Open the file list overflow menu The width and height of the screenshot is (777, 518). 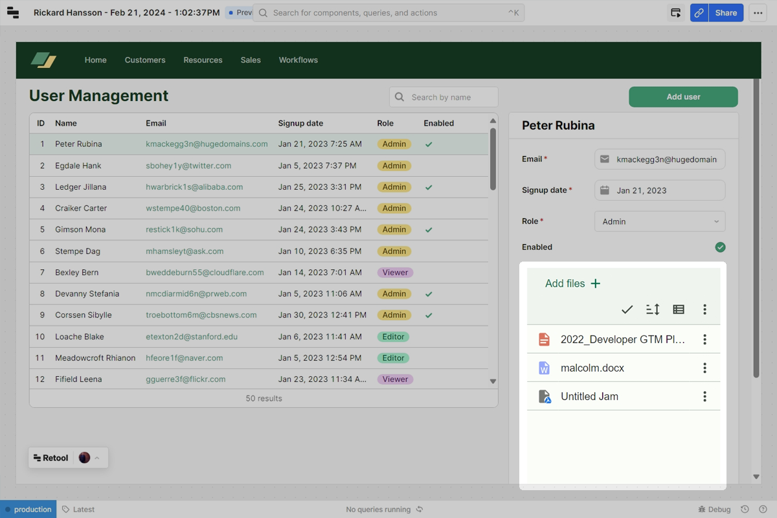click(704, 310)
